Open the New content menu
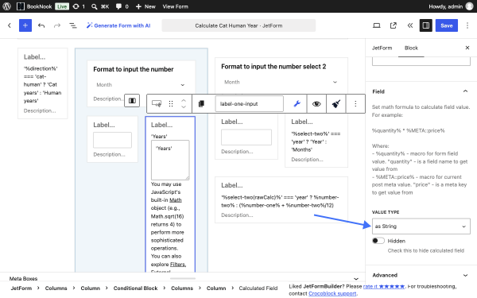The width and height of the screenshot is (477, 298). coord(145,6)
